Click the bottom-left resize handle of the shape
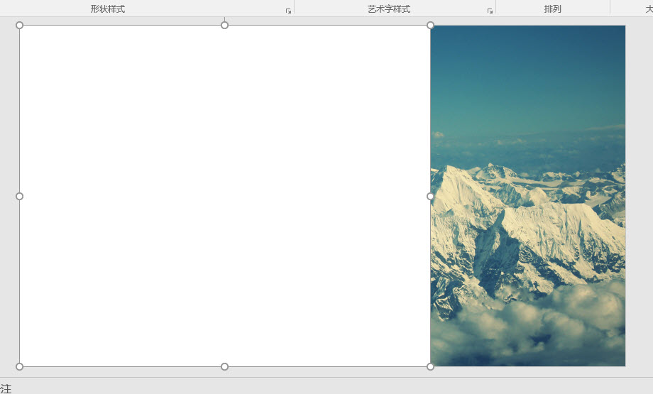The image size is (653, 394). click(x=20, y=366)
